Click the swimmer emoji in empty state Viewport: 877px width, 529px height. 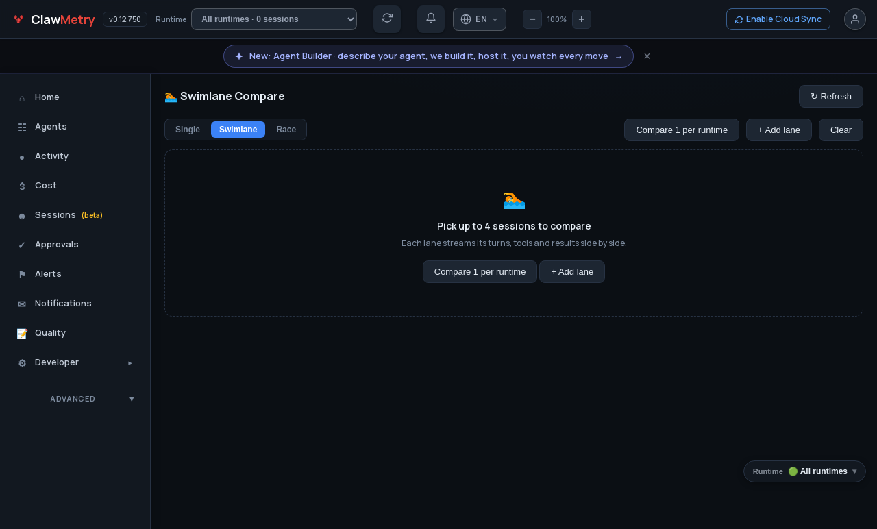pyautogui.click(x=514, y=199)
